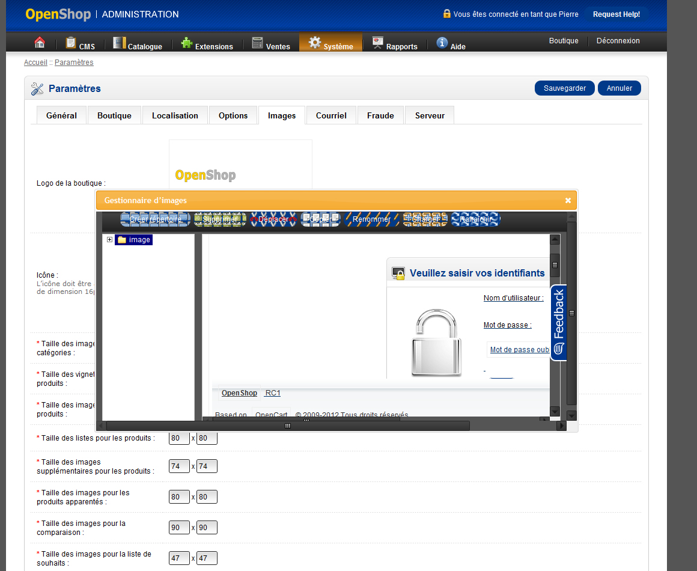Click the OpenShop logo in the header
This screenshot has height=571, width=697.
tap(58, 14)
